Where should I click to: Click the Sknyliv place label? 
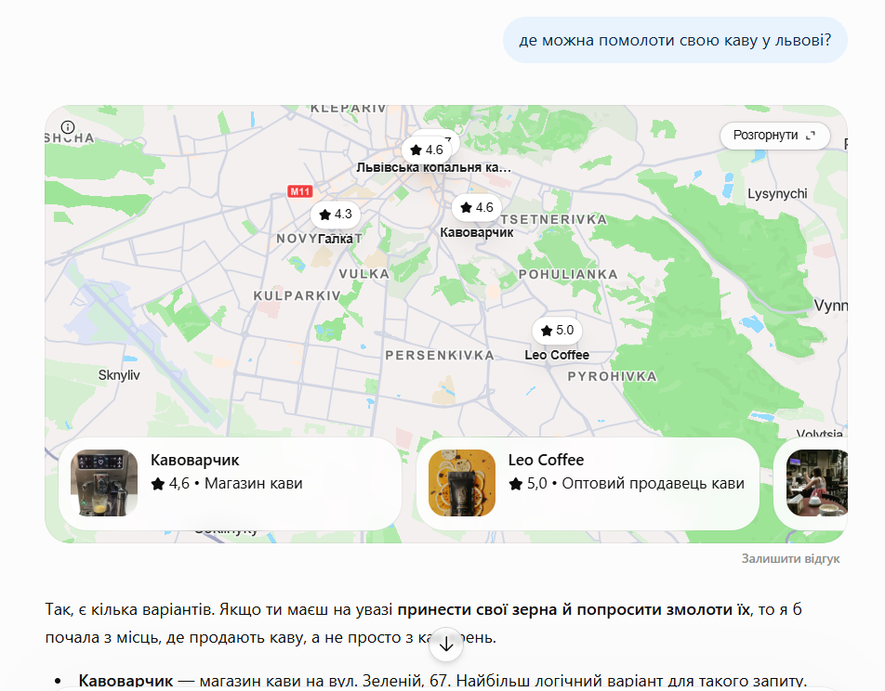point(119,375)
